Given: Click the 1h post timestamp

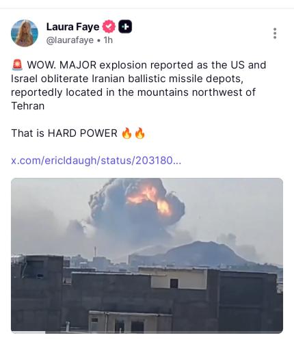Looking at the screenshot, I should point(108,40).
